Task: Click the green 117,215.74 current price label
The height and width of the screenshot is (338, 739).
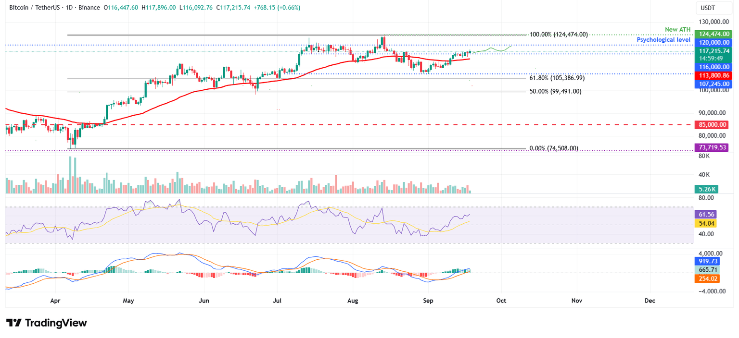Action: click(x=713, y=50)
